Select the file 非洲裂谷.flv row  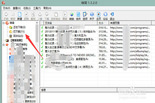point(70,31)
